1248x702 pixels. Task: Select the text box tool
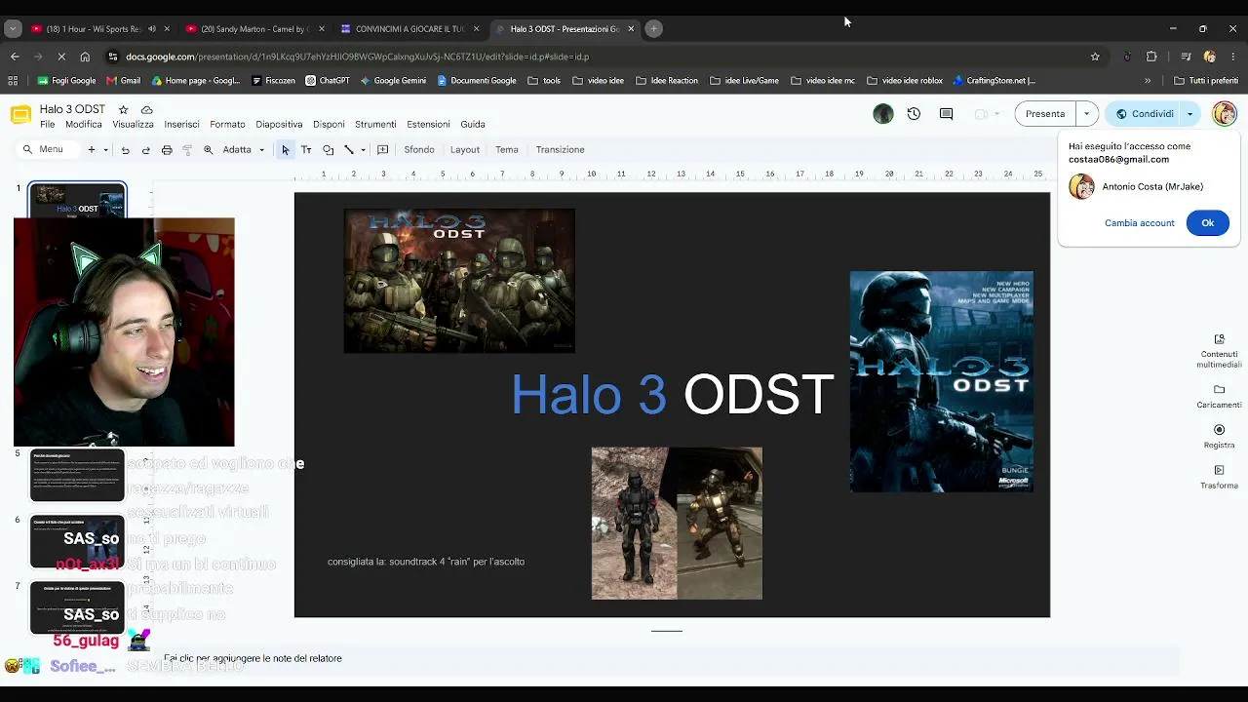pos(306,150)
